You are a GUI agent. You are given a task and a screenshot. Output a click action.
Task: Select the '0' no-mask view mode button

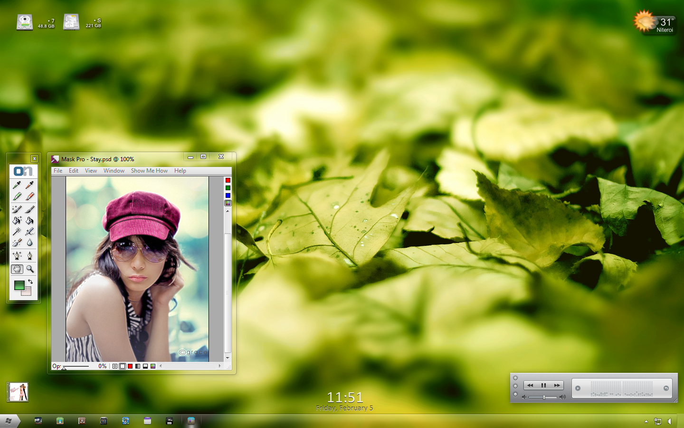click(115, 366)
